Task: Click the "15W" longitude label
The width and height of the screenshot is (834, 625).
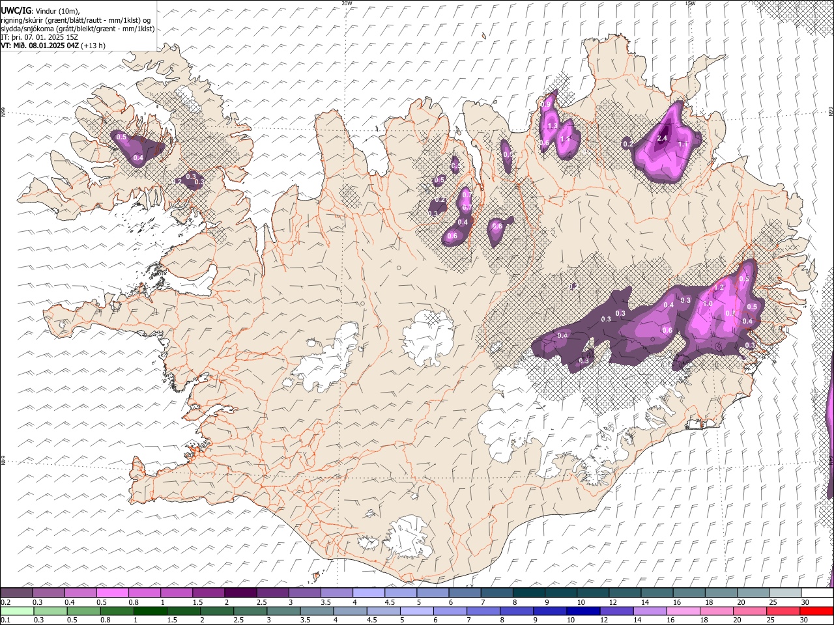Action: tap(690, 3)
